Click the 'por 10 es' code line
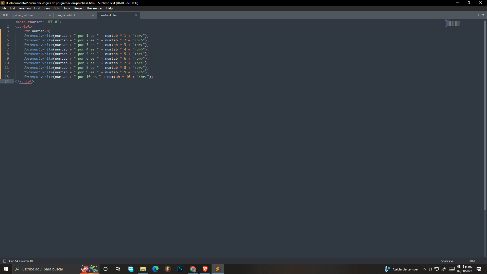The image size is (487, 274). pyautogui.click(x=88, y=77)
